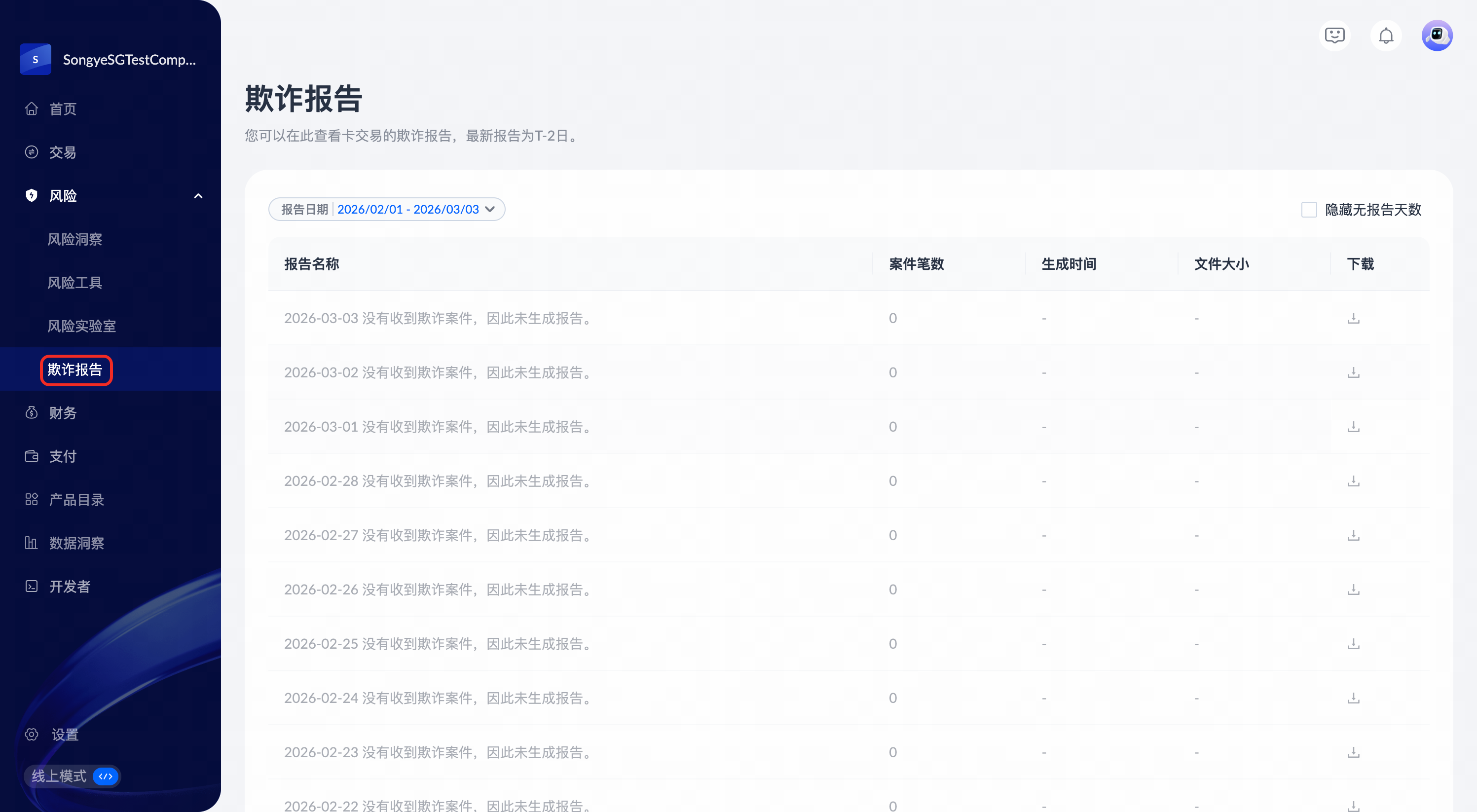Screen dimensions: 1477x812
Task: Go to 风险洞察 submenu item
Action: click(74, 239)
